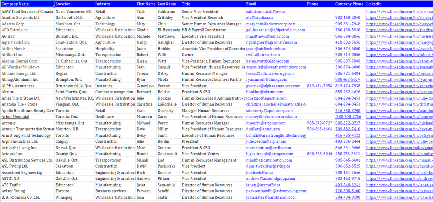Select first name cell Genevieve

(146, 86)
